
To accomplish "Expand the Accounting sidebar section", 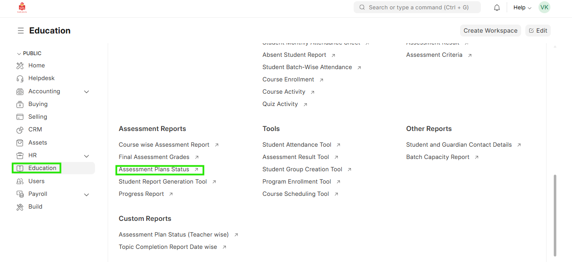I will point(86,92).
